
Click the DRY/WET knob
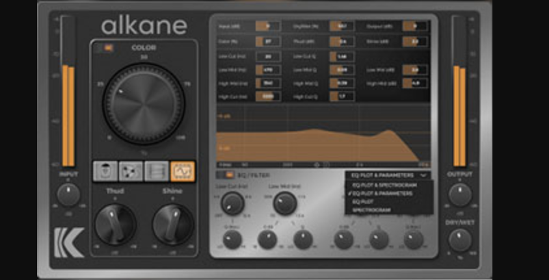(460, 240)
